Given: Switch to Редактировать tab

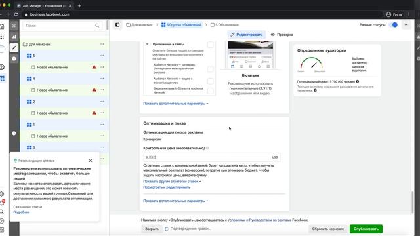Looking at the screenshot, I should pyautogui.click(x=247, y=35).
